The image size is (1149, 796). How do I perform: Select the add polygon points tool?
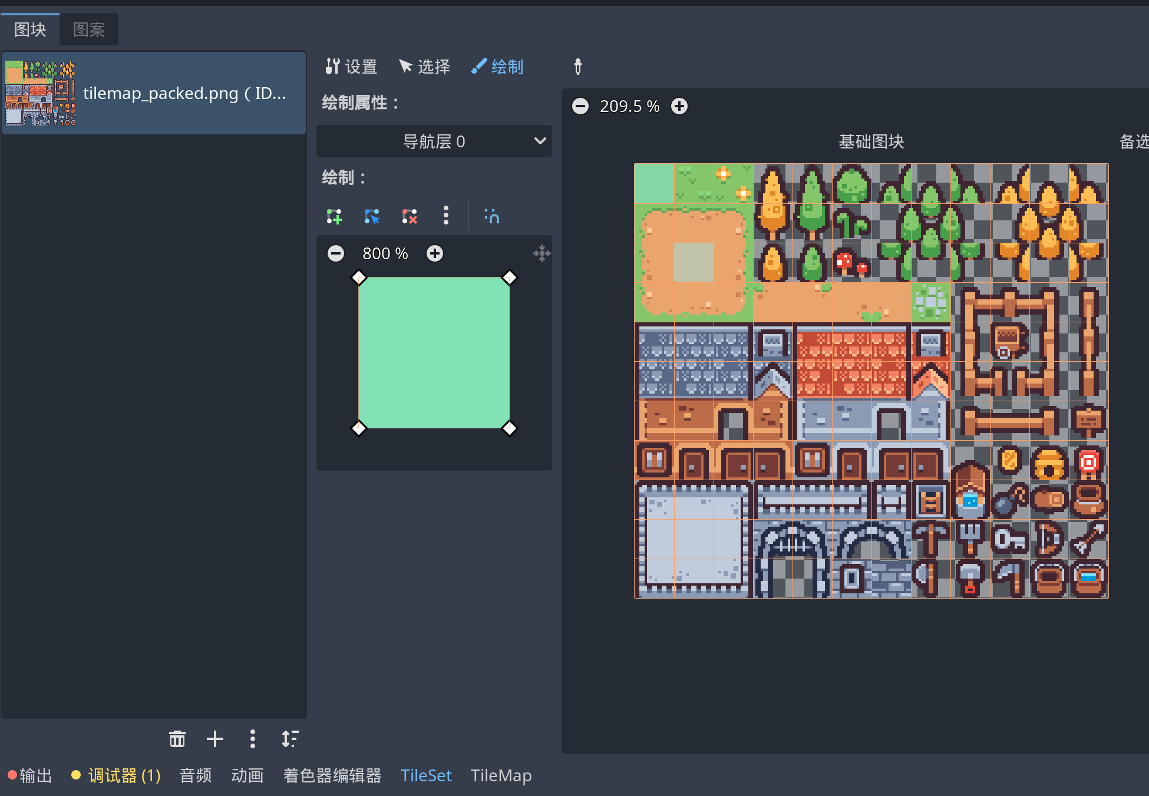pos(334,216)
